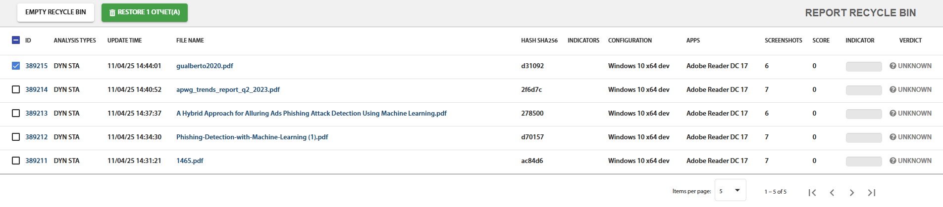The width and height of the screenshot is (943, 207).
Task: Click the indicator bar for apwg_trends_report_q2_2023.pdf
Action: click(863, 90)
